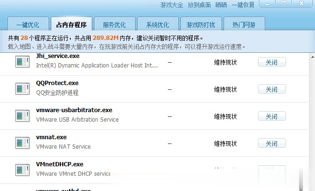Open the 系统优化 tab
The height and width of the screenshot is (191, 315).
tap(158, 24)
